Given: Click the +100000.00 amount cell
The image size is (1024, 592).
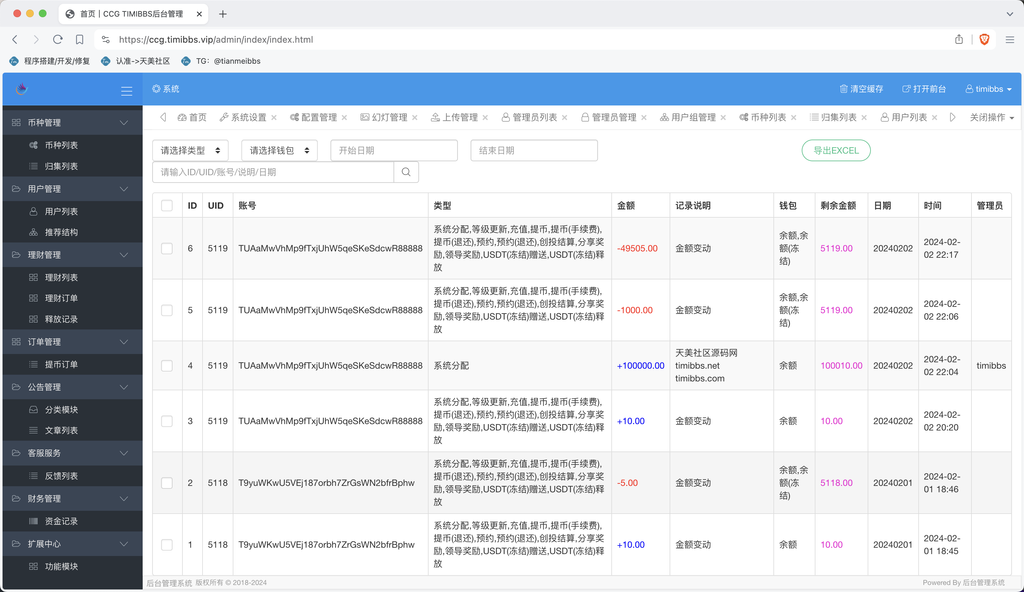Looking at the screenshot, I should point(641,365).
